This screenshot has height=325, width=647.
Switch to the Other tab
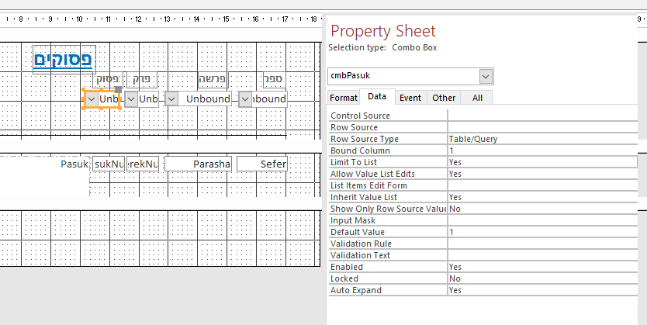[444, 98]
